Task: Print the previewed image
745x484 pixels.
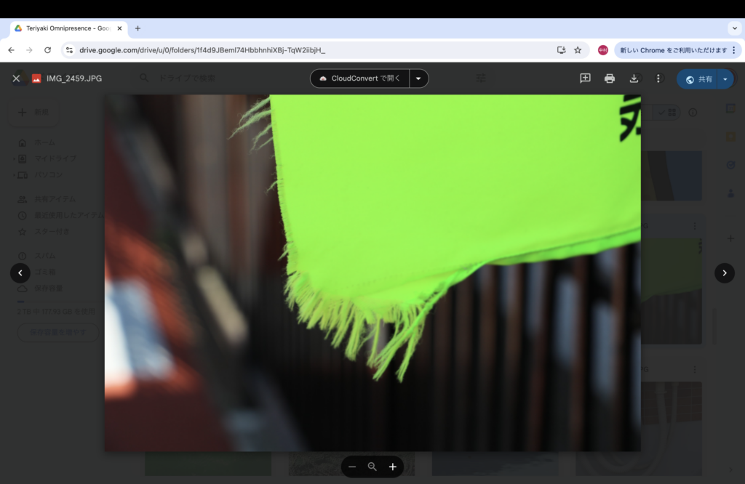Action: (610, 78)
